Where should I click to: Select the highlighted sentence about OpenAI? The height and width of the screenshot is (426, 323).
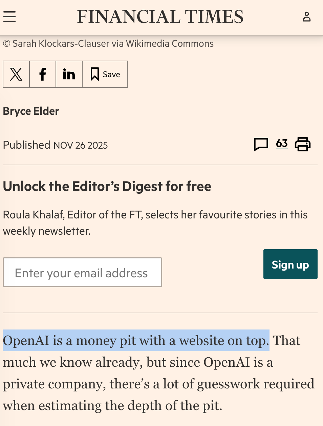point(135,340)
